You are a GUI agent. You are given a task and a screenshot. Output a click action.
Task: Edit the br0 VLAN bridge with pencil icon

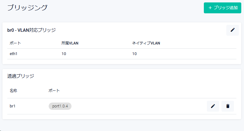point(232,30)
